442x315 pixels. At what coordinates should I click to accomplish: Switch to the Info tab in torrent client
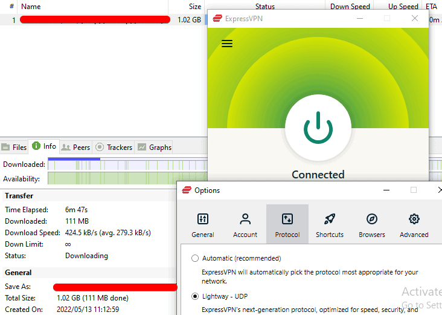44,146
